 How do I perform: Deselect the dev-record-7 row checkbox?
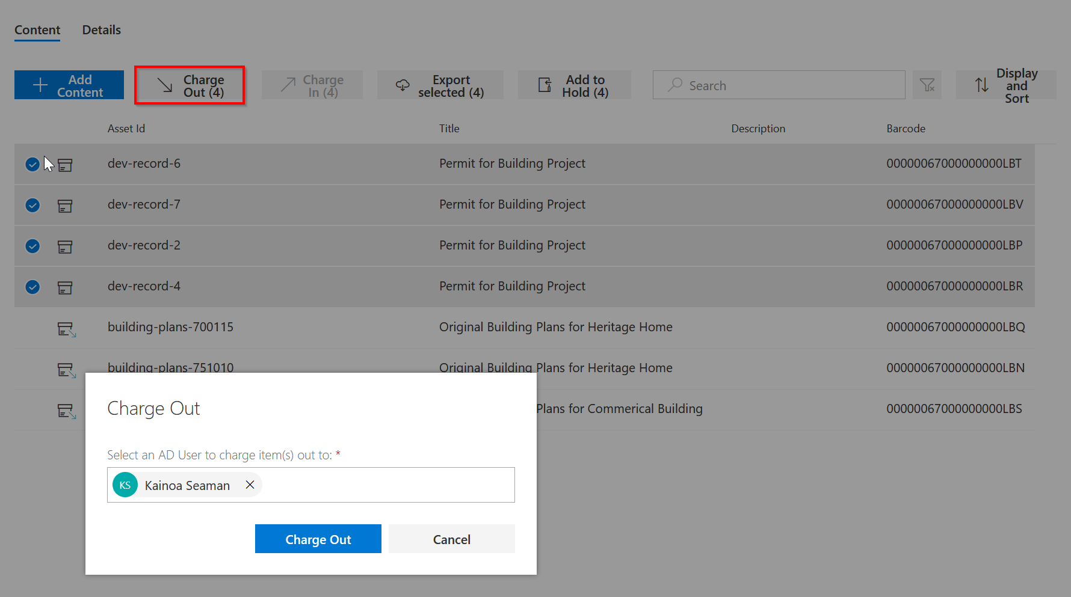[32, 205]
